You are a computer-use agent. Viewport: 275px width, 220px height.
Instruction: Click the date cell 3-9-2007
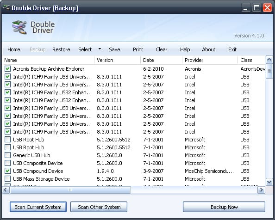click(153, 171)
